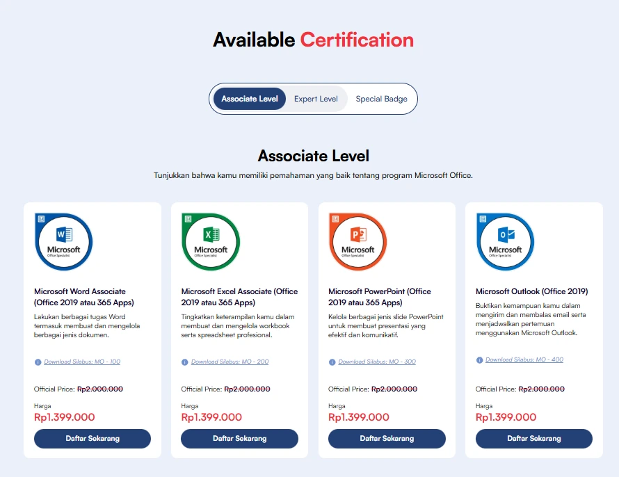Click the Associate Level section heading
Viewport: 619px width, 477px height.
314,156
